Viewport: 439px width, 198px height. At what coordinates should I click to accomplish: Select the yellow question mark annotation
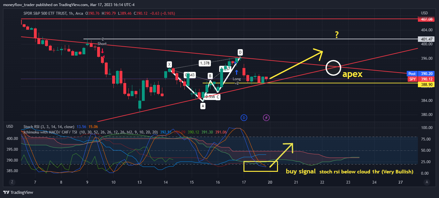(337, 34)
